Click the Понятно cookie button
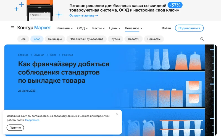The height and width of the screenshot is (138, 221). tap(15, 128)
